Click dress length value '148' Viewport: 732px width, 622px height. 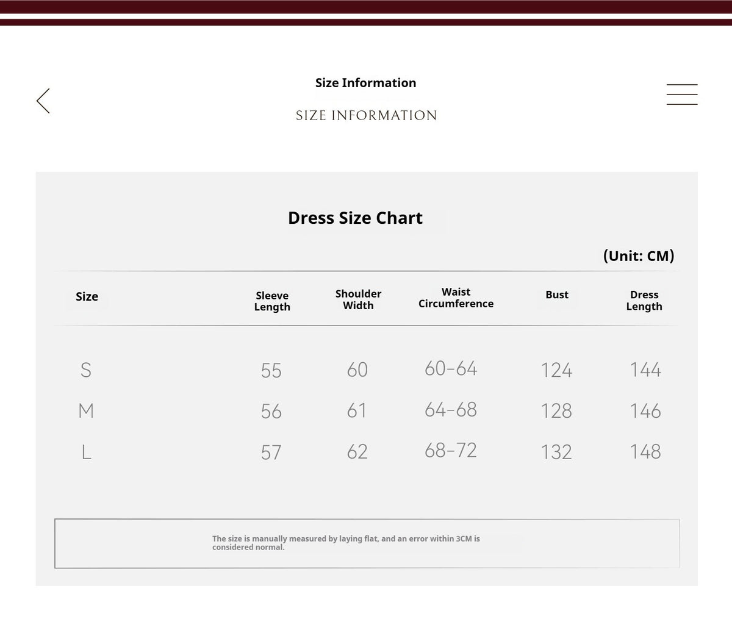pos(645,451)
